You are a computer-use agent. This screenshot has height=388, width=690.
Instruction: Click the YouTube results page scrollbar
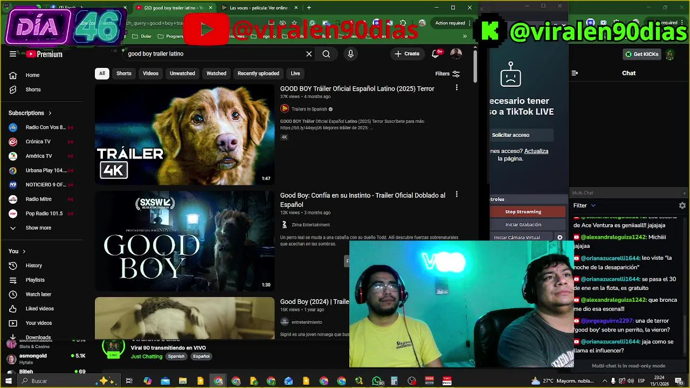[x=475, y=66]
